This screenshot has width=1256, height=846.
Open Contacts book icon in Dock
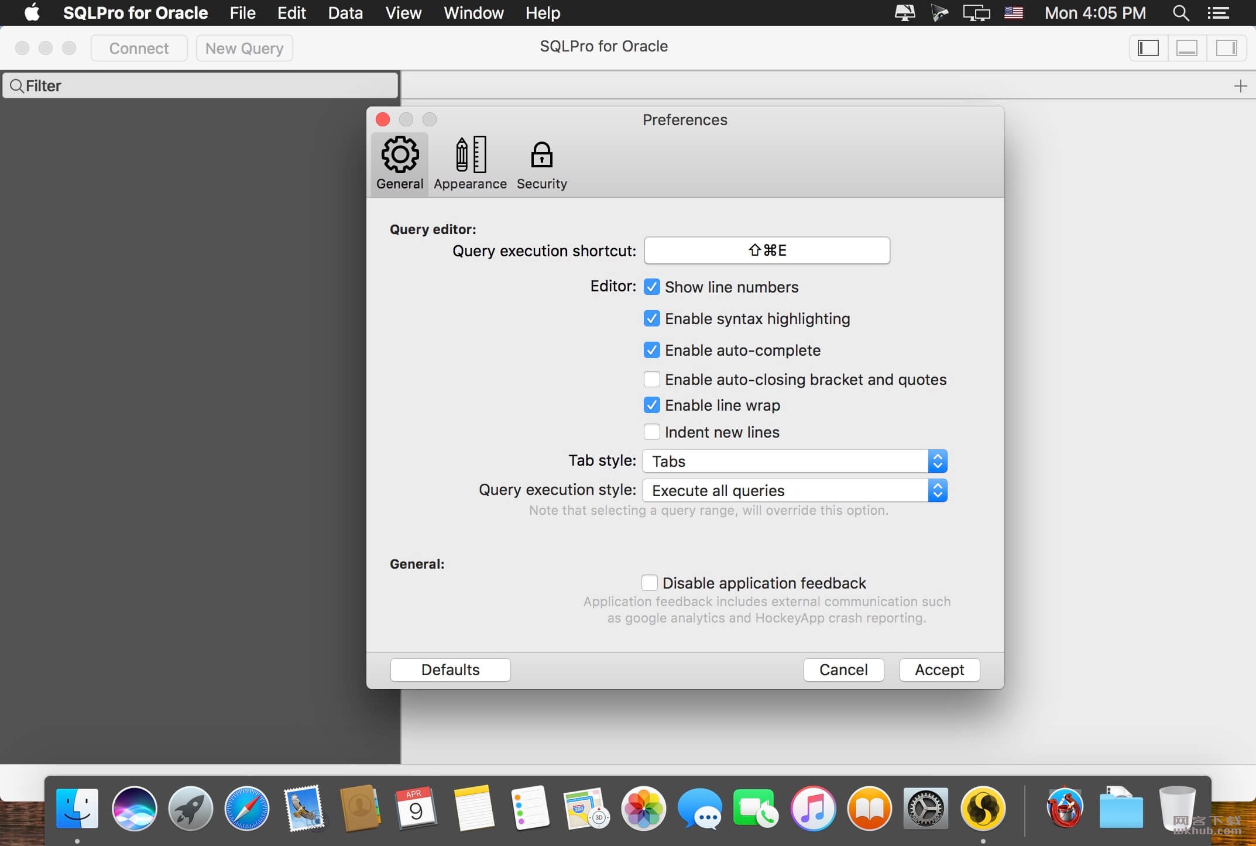click(360, 808)
